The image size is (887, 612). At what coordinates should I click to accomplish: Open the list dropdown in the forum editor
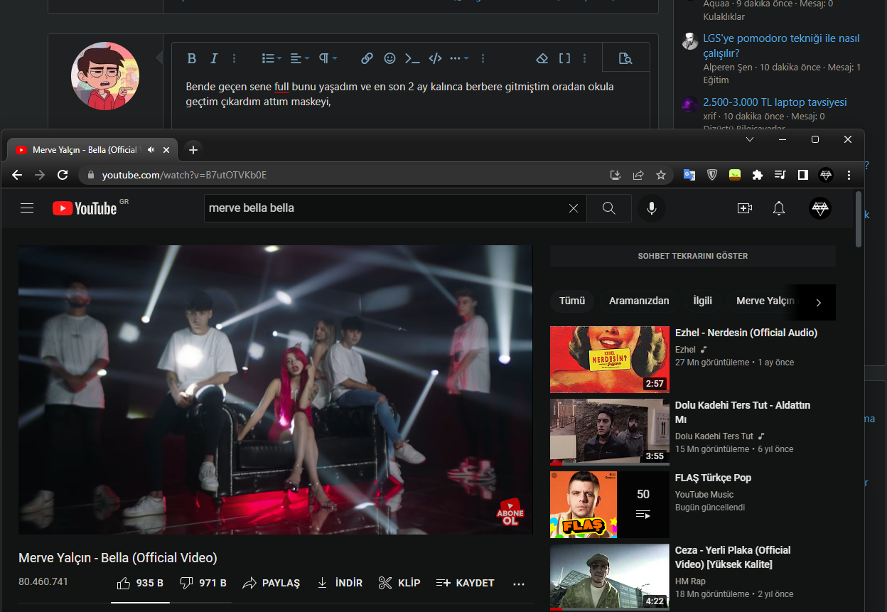tap(272, 58)
